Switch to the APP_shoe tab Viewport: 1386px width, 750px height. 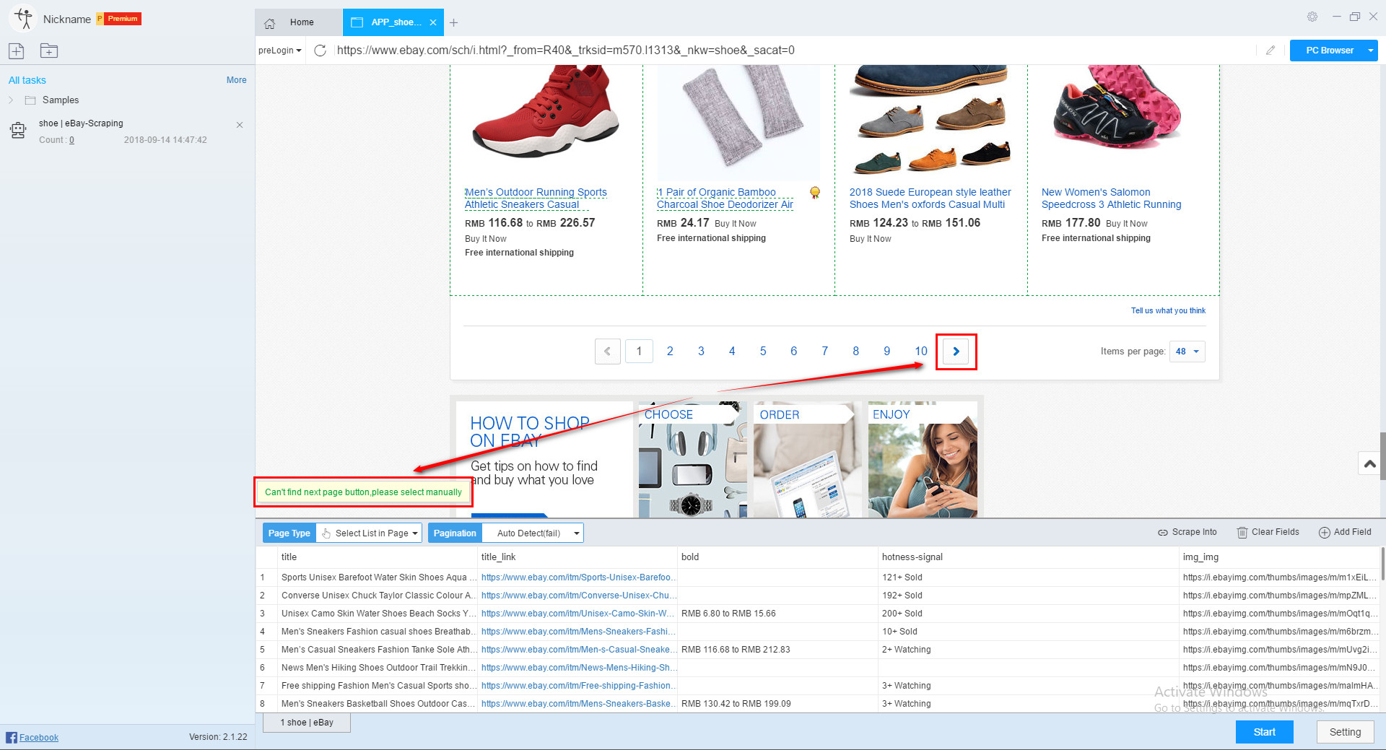pos(393,22)
